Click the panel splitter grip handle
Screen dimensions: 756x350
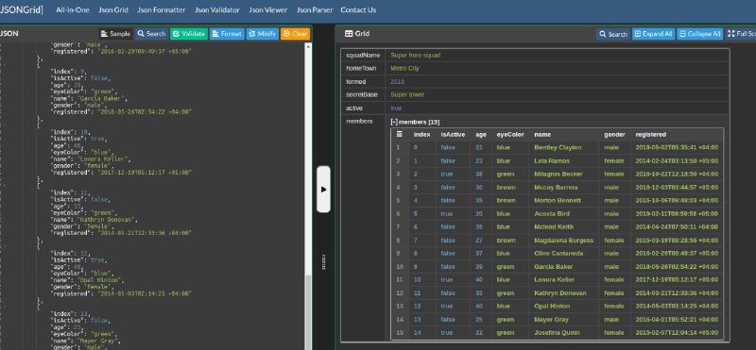click(x=323, y=262)
